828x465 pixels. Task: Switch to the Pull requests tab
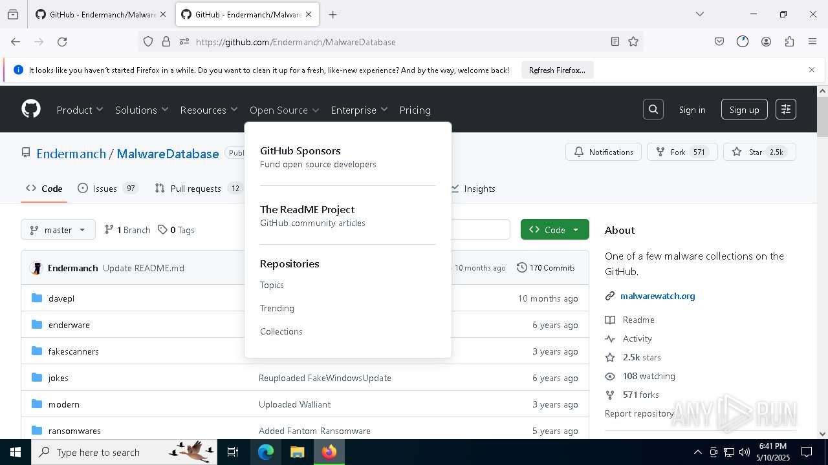pyautogui.click(x=198, y=189)
